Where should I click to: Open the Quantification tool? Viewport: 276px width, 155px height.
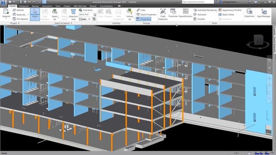coord(185,13)
